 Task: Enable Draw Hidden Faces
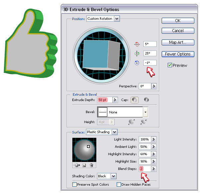119,184
